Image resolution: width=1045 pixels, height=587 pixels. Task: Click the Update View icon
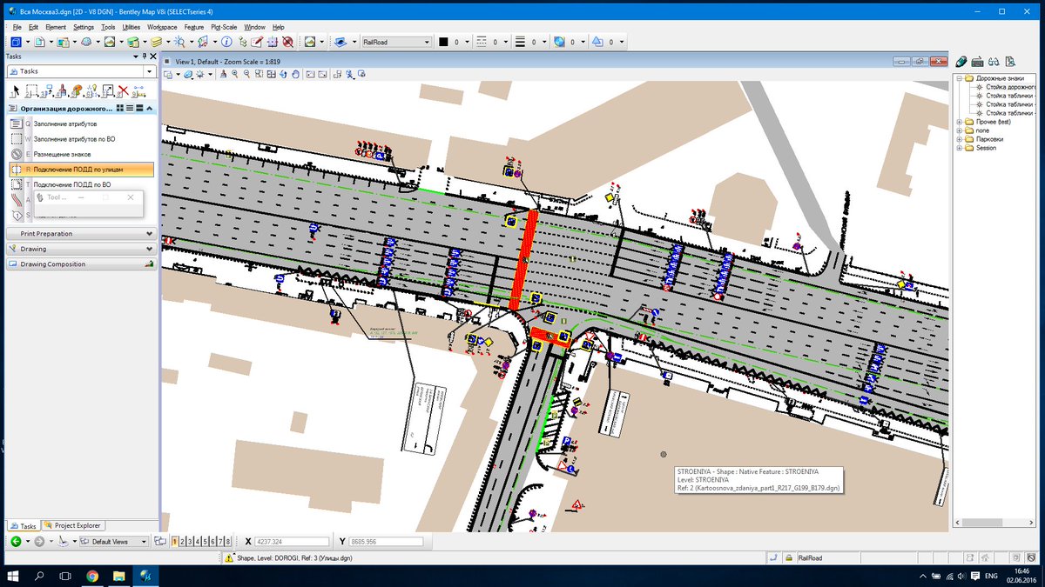click(223, 74)
